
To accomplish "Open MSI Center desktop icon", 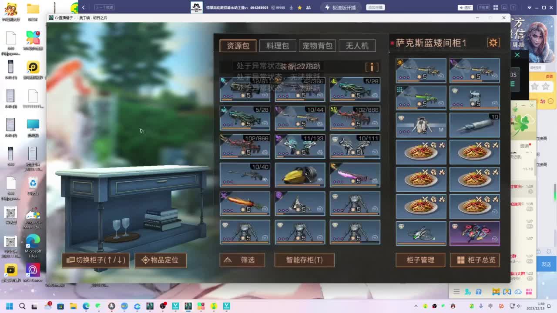I will pyautogui.click(x=33, y=273).
